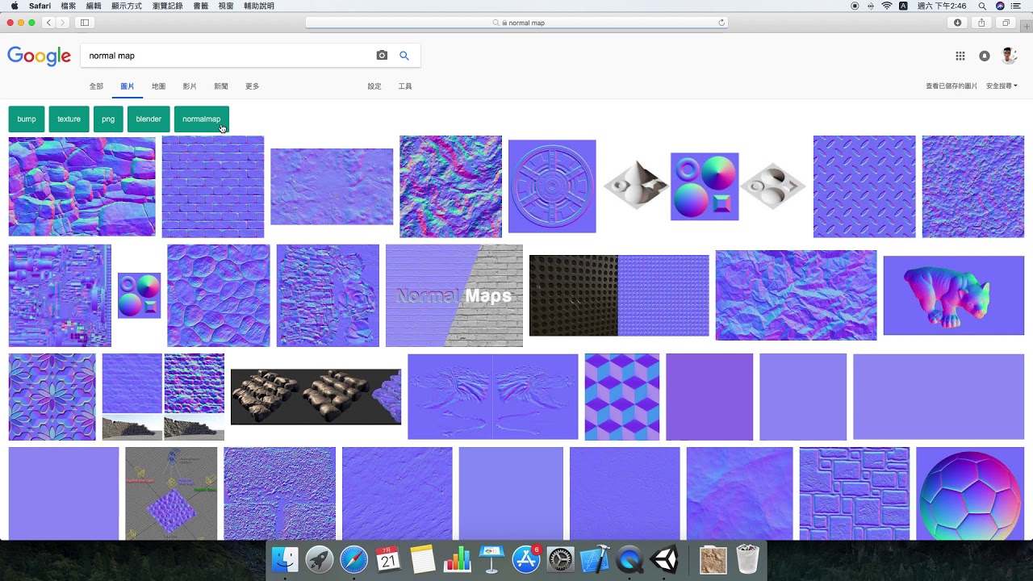Open a new Safari tab

coord(1026,25)
